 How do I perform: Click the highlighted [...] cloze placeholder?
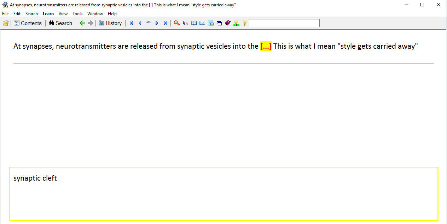pos(266,46)
